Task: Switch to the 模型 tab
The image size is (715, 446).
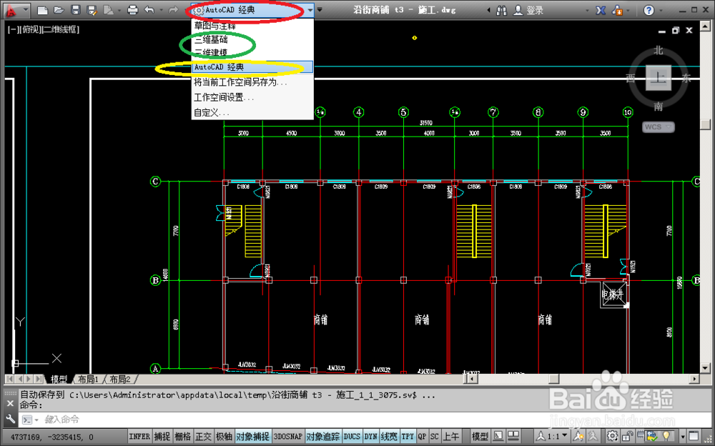Action: click(x=59, y=379)
